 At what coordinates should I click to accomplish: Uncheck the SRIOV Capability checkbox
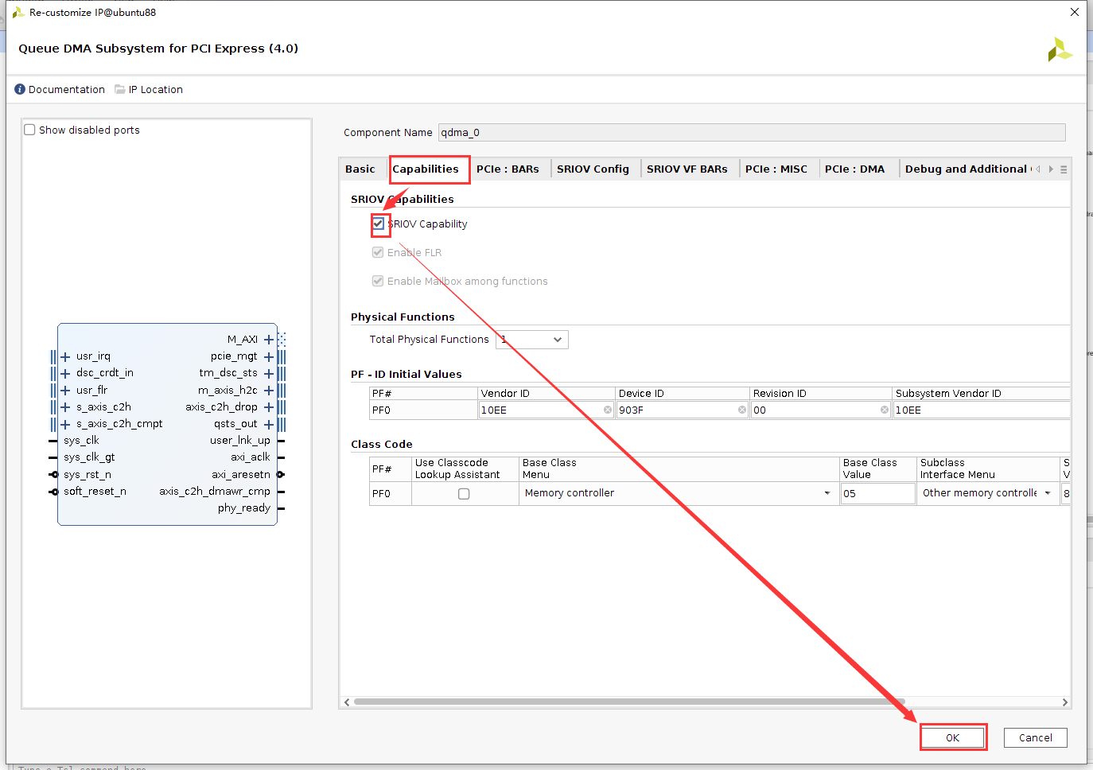[x=379, y=224]
